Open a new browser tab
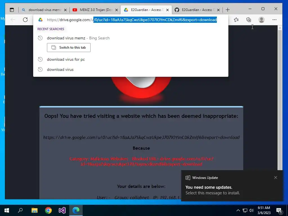Viewport: 288px width, 216px height. [228, 10]
